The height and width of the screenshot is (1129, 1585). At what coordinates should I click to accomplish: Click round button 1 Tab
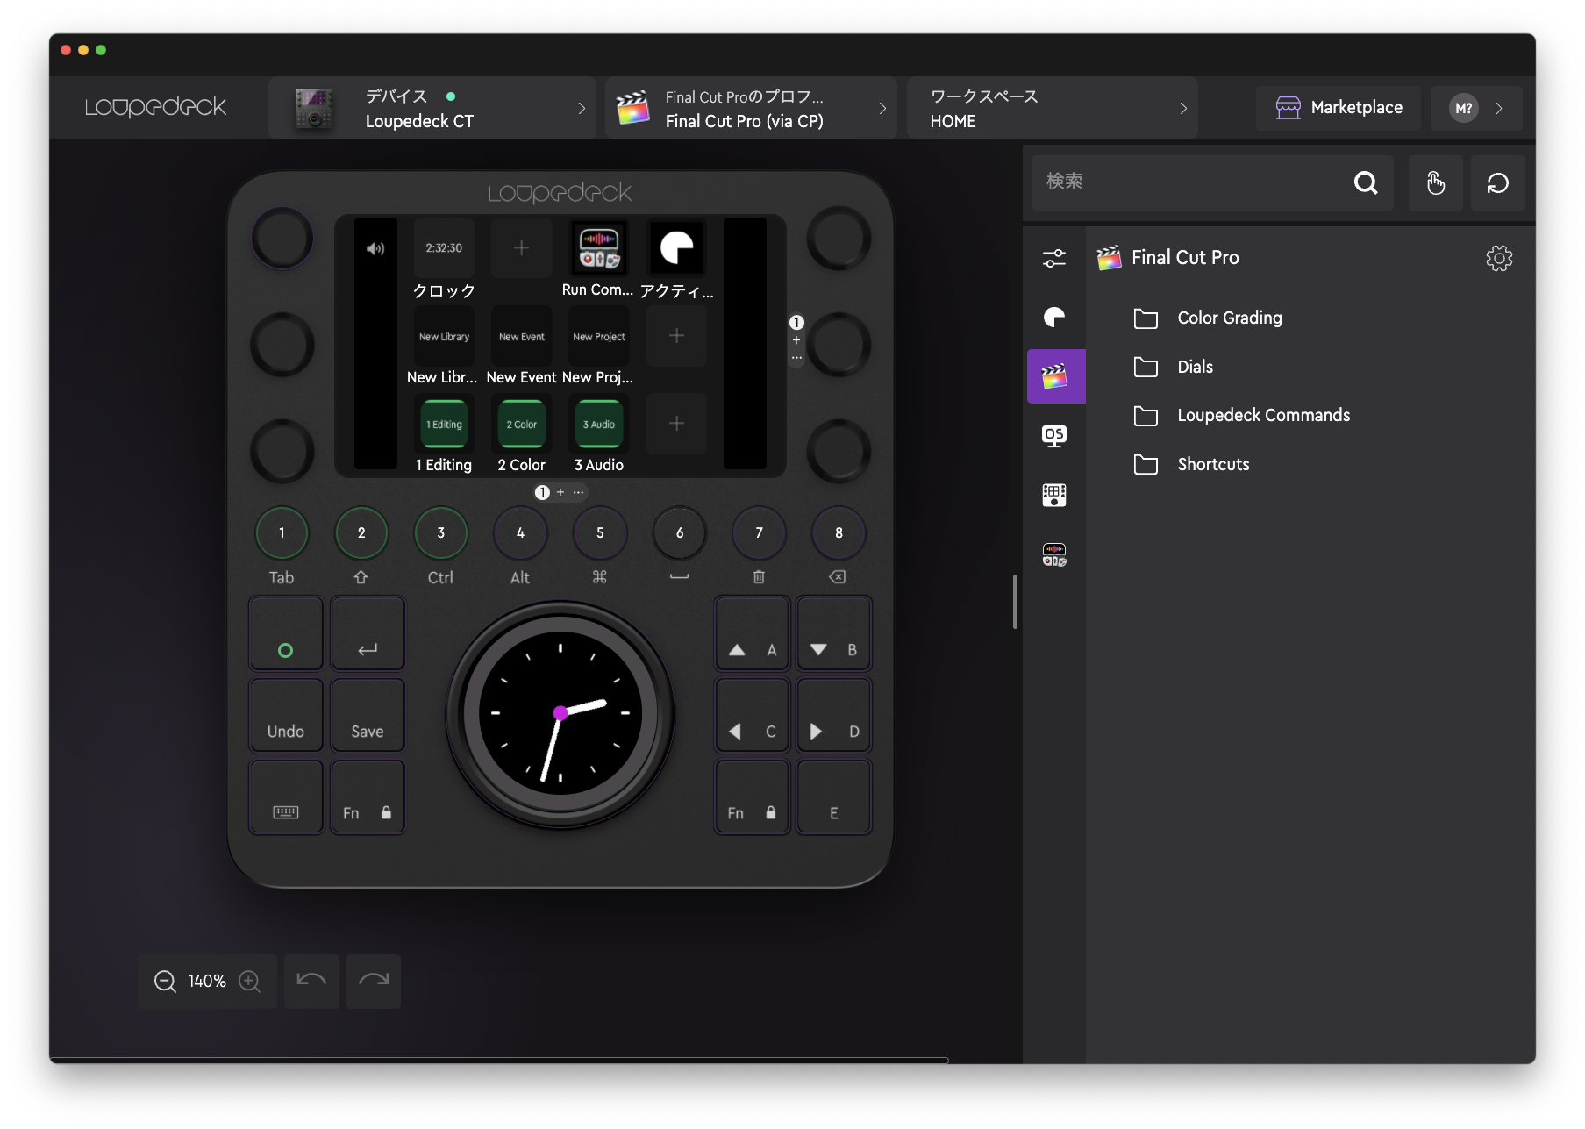click(x=282, y=532)
